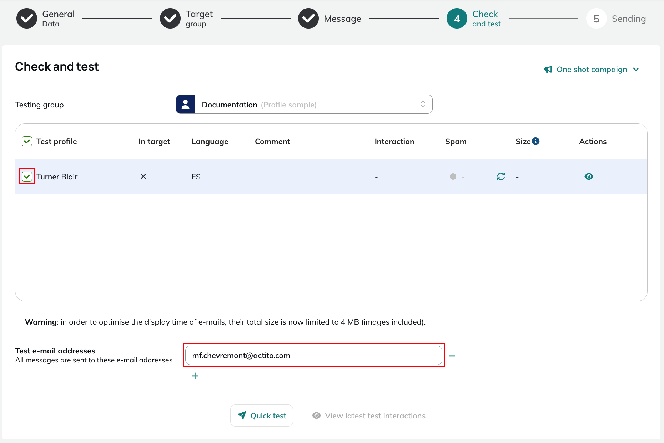Add another test e-mail address

point(195,376)
